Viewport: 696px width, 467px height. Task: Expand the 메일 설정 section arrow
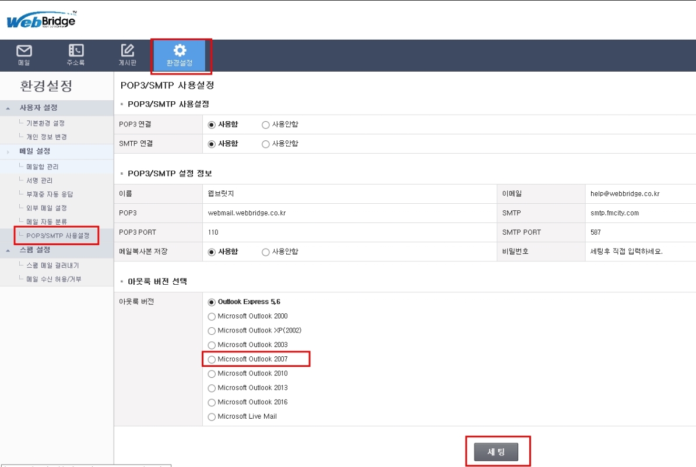coord(8,151)
